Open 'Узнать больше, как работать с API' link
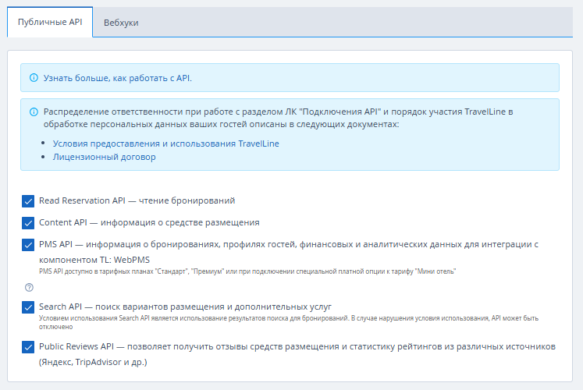 click(118, 78)
